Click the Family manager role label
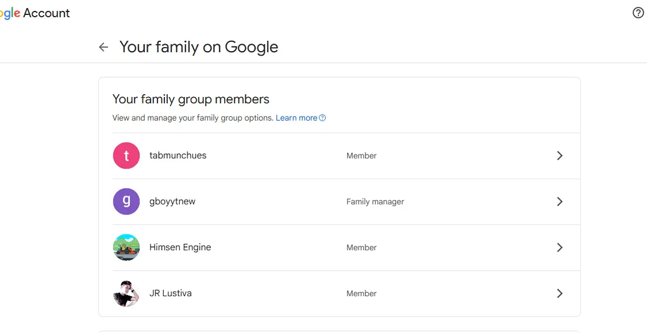The image size is (647, 333). click(x=375, y=202)
